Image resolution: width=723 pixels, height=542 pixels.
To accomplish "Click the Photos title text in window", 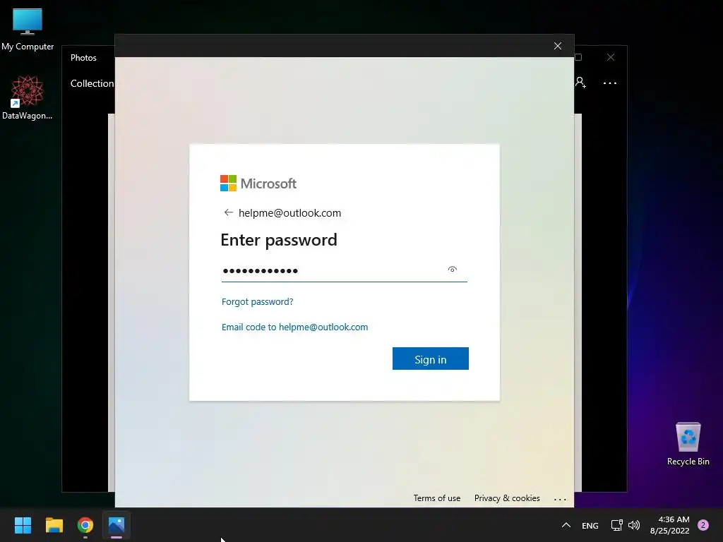I will pos(83,58).
